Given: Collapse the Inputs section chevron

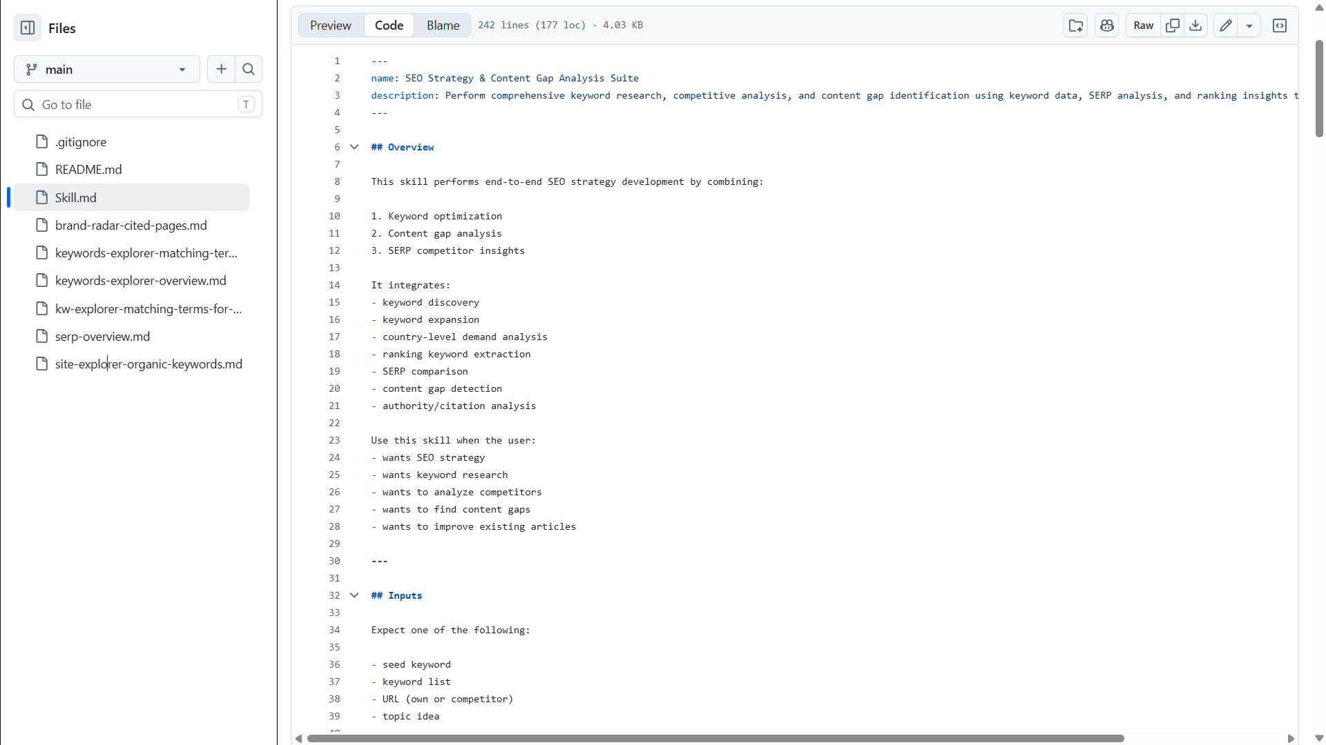Looking at the screenshot, I should coord(354,595).
